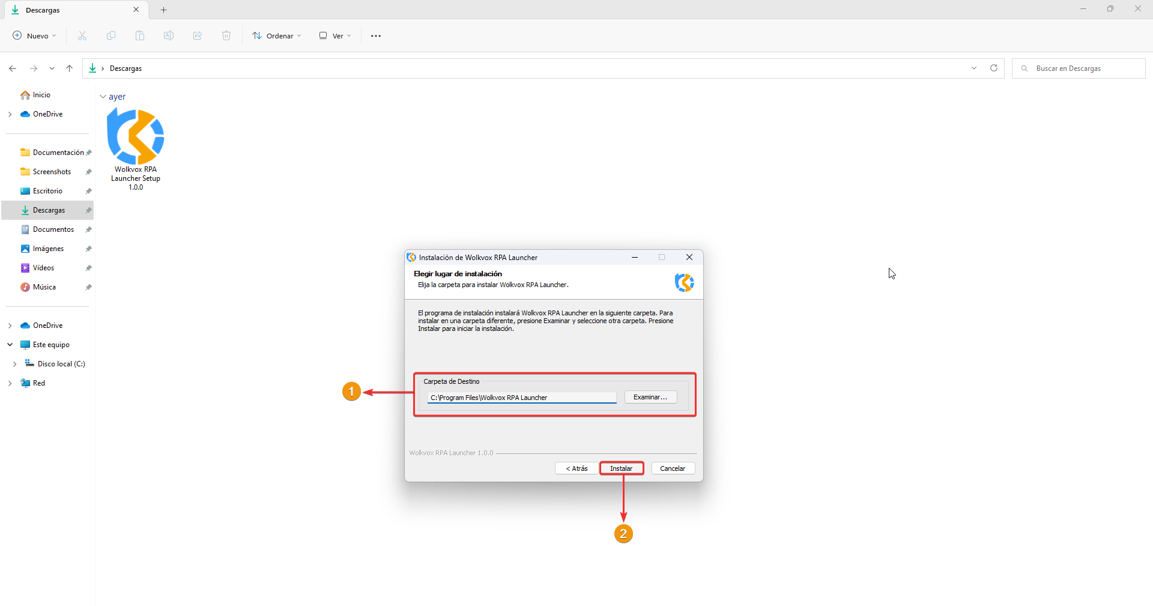Viewport: 1153px width, 606px height.
Task: Close the installer dialog window
Action: coord(689,257)
